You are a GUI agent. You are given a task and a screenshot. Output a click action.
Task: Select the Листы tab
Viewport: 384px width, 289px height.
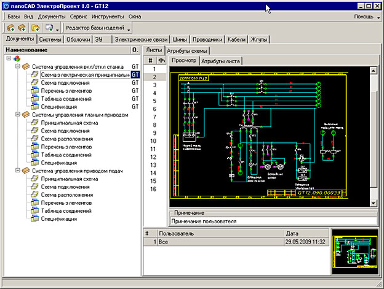coord(154,50)
